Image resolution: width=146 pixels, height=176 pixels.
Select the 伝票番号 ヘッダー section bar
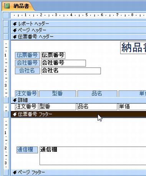78,37
